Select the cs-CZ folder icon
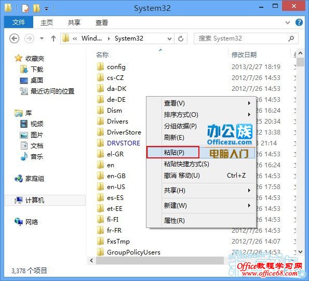This screenshot has width=309, height=281. (x=100, y=77)
